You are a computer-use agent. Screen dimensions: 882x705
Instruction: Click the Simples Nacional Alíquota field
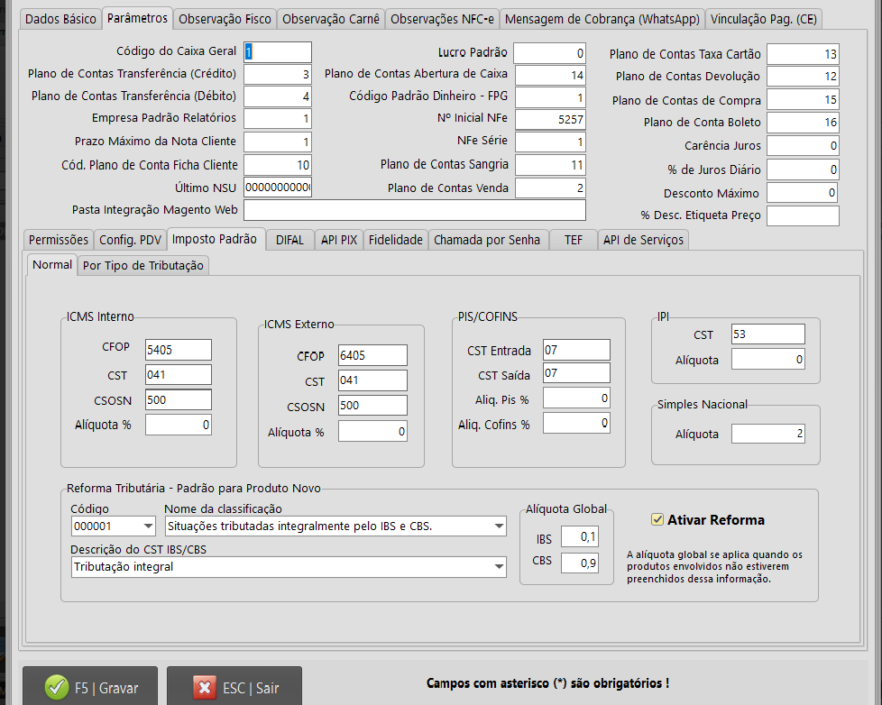tap(767, 434)
